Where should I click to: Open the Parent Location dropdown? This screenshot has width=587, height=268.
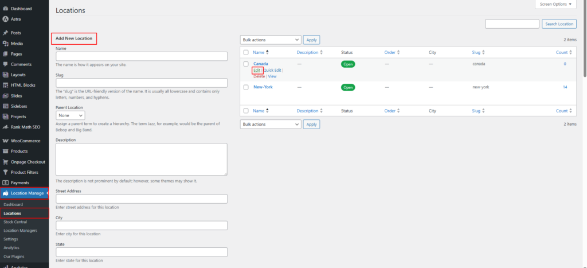pos(70,115)
